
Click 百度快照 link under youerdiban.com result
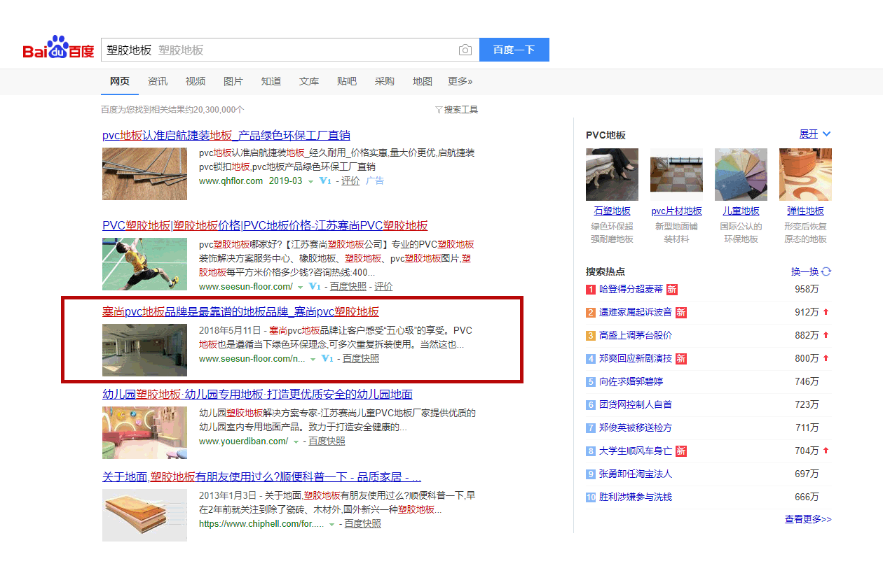[x=327, y=441]
